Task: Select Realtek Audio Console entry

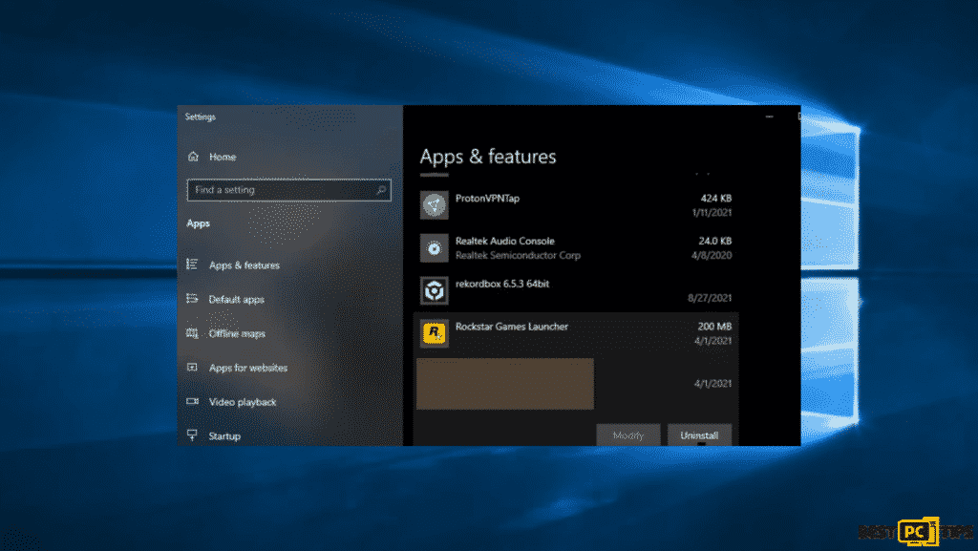Action: click(x=504, y=242)
